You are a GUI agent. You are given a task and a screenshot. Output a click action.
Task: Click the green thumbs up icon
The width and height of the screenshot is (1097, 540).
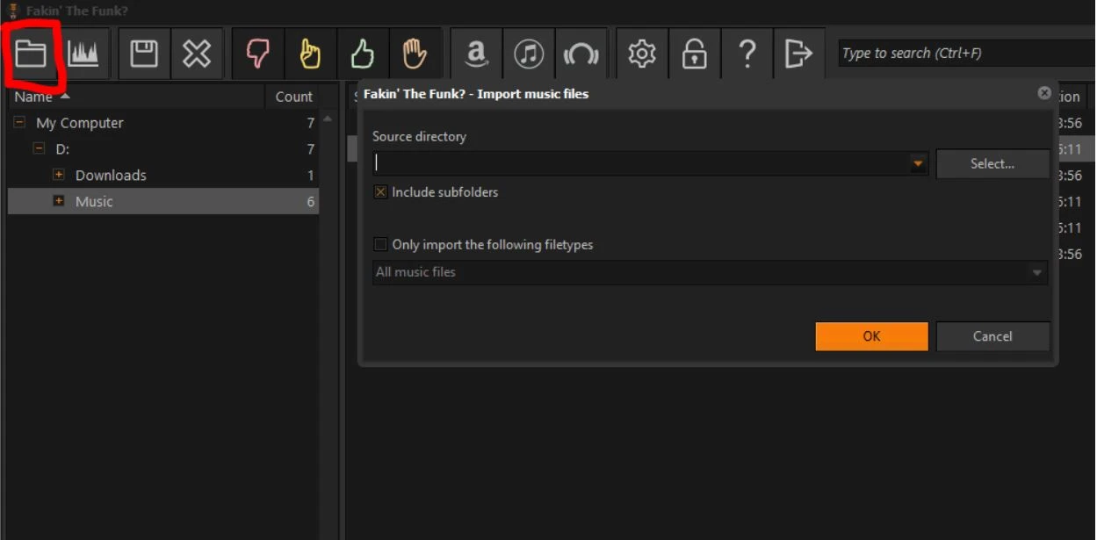coord(362,54)
